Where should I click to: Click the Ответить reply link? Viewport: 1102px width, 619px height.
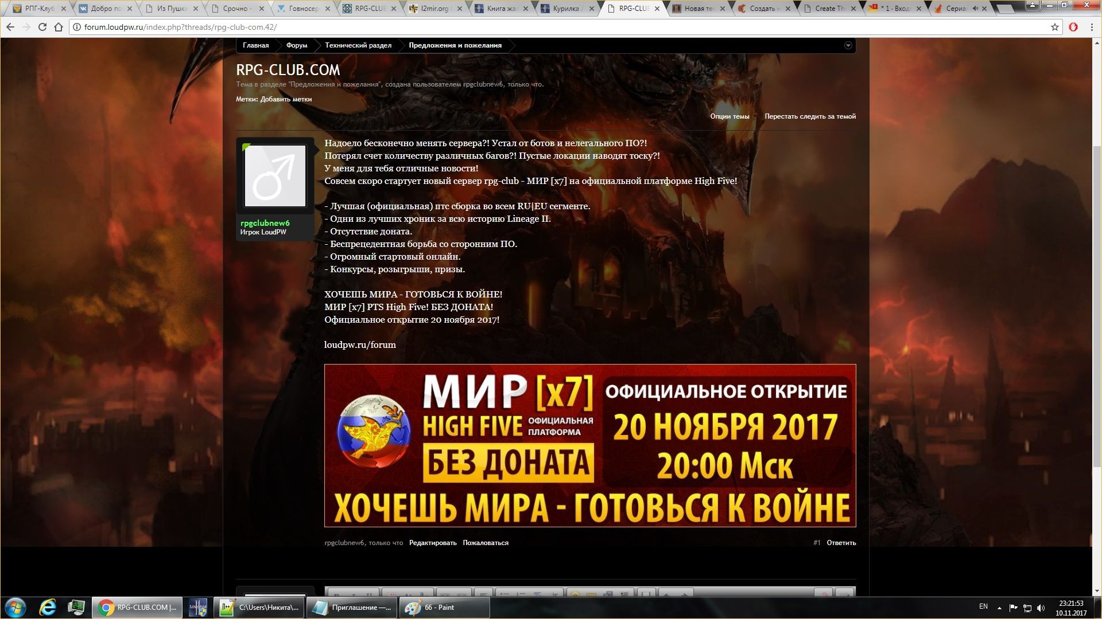point(841,543)
